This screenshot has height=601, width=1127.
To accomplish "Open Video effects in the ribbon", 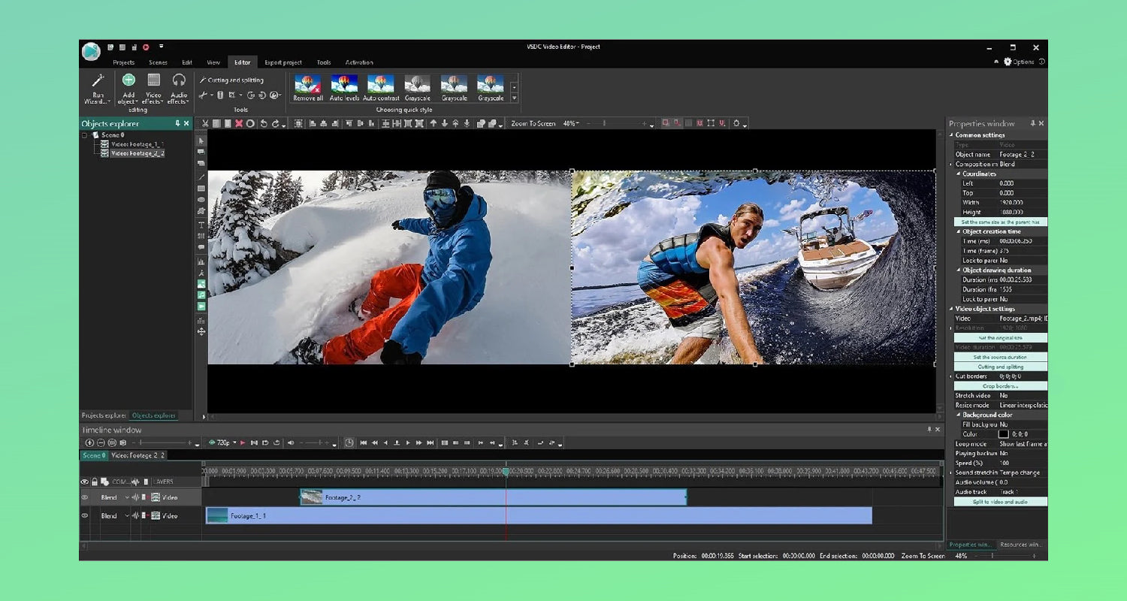I will point(154,89).
